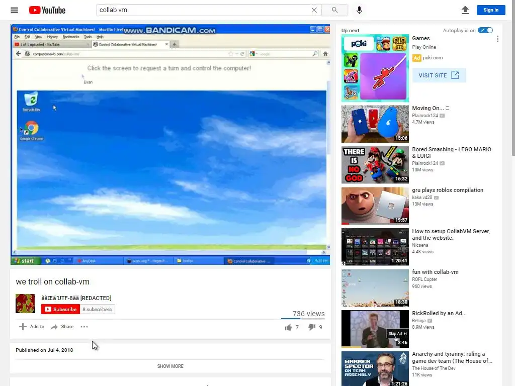Open 'fun with collab-vm' video title
The width and height of the screenshot is (515, 386).
(435, 272)
